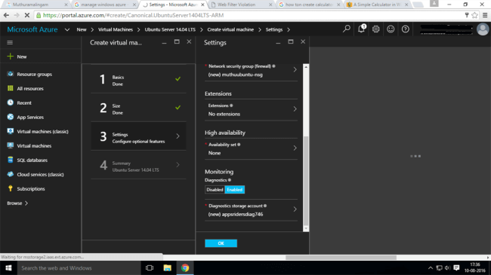
Task: Click the New plus icon
Action: [x=11, y=57]
